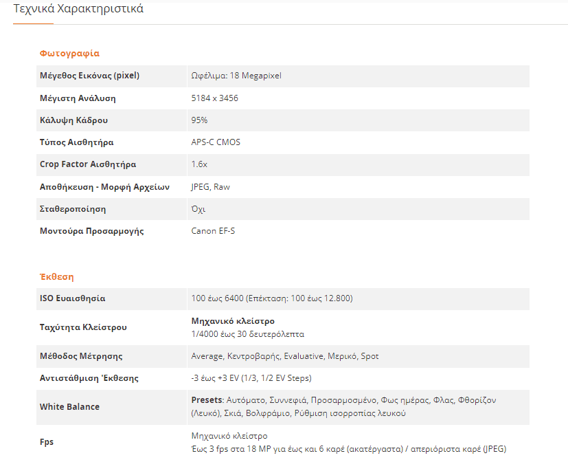Select the Fps row label
568x460 pixels.
pyautogui.click(x=47, y=442)
